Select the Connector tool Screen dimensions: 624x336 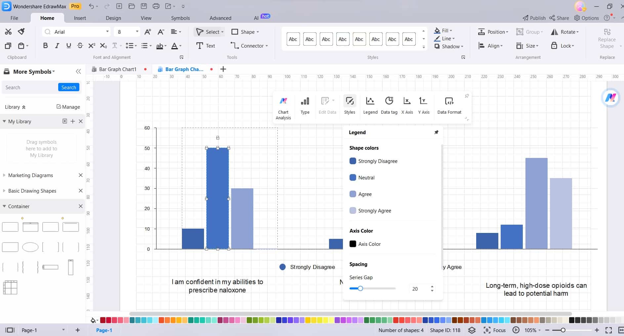click(x=248, y=46)
